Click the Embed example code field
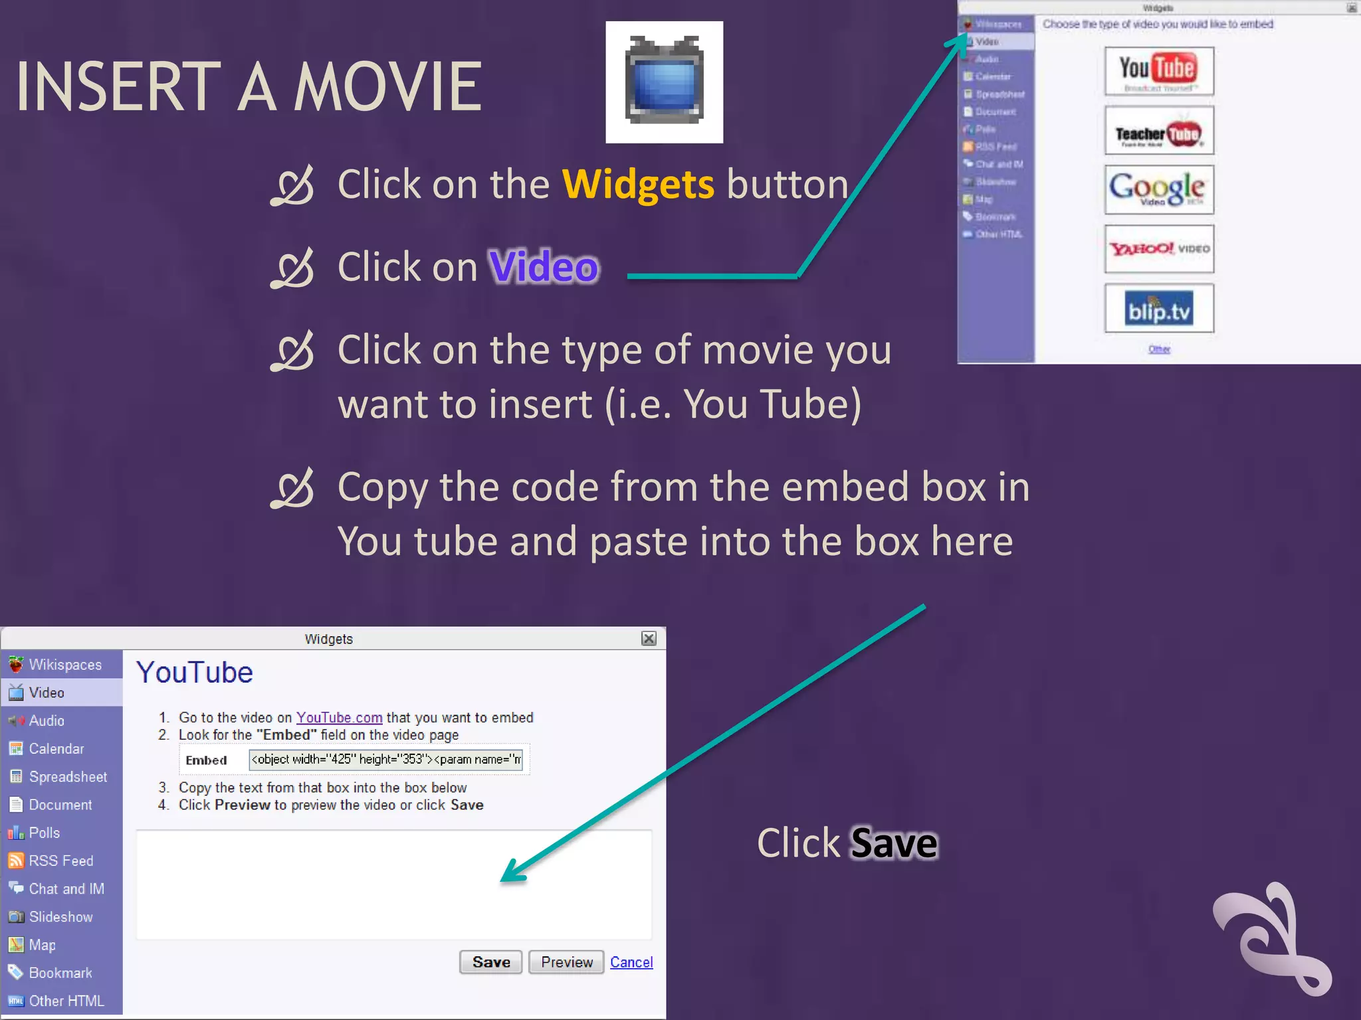1361x1020 pixels. pos(385,760)
